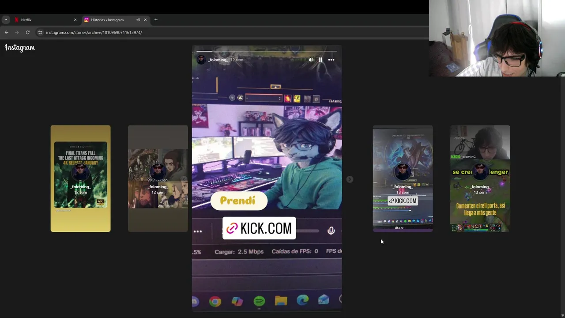Open the KICK.COM link sticker in main story
Image resolution: width=565 pixels, height=318 pixels.
coord(259,228)
